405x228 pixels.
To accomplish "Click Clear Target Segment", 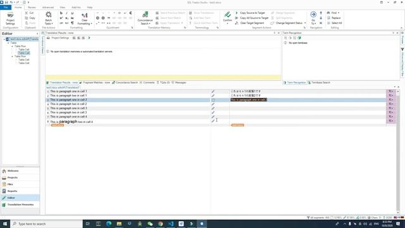I will click(249, 23).
